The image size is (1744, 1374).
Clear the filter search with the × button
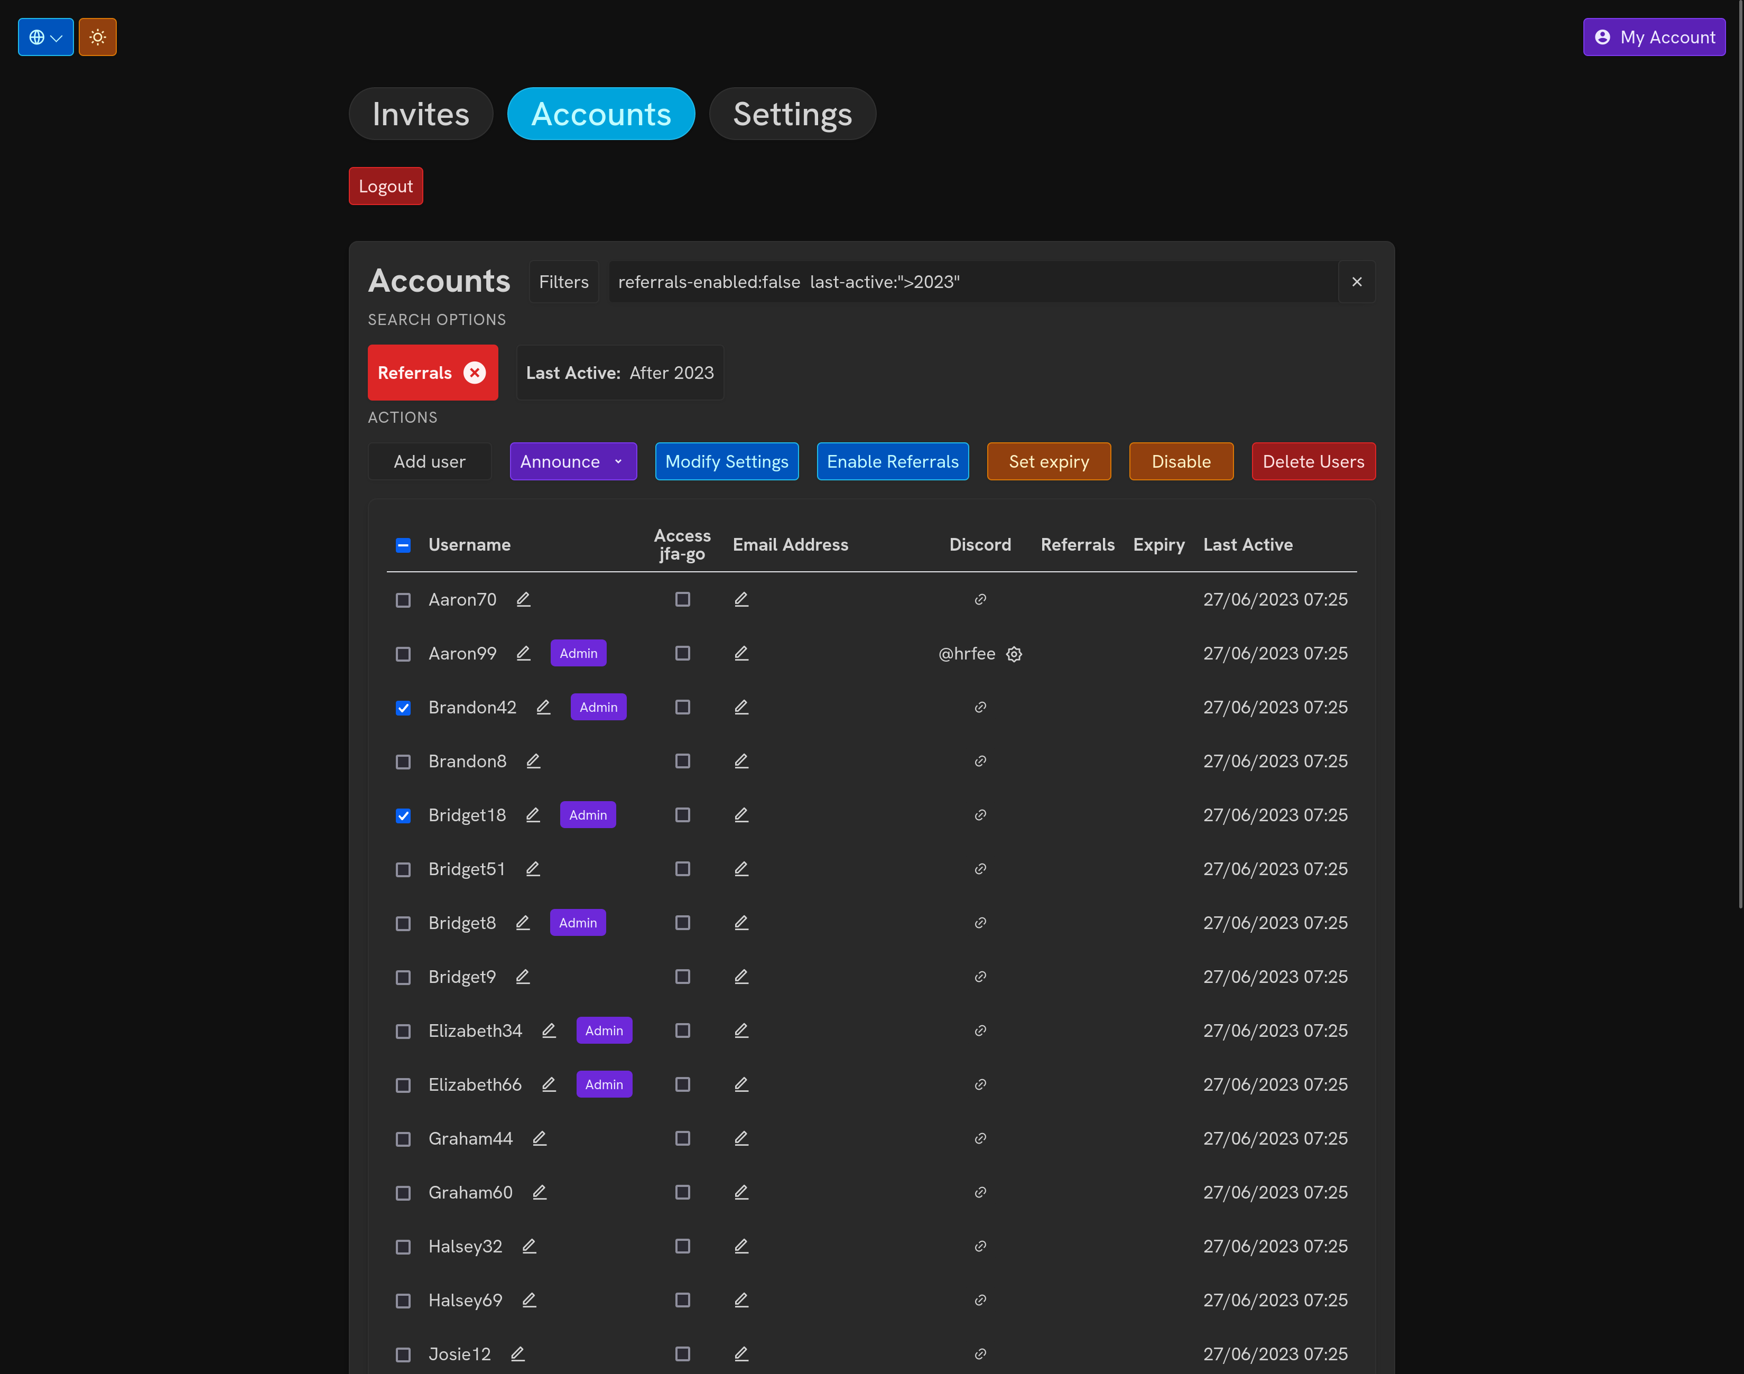[x=1356, y=282]
